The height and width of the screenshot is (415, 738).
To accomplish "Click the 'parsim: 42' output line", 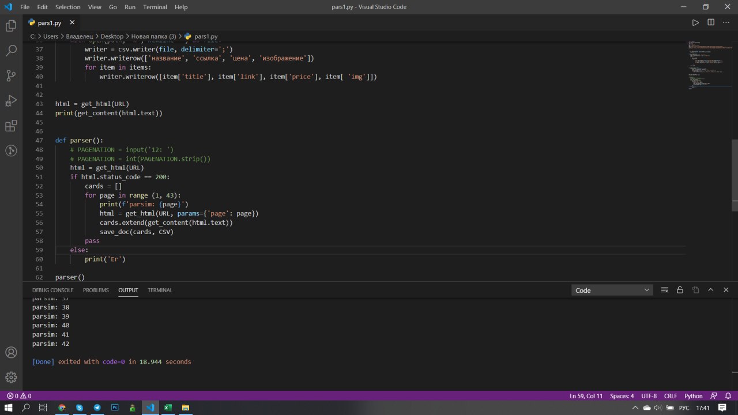I will pyautogui.click(x=51, y=344).
